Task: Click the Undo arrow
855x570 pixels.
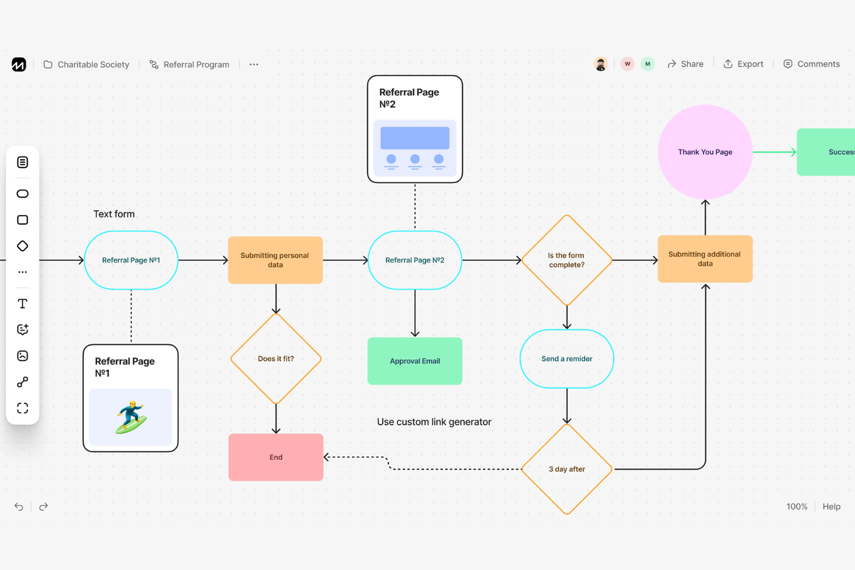Action: point(18,506)
